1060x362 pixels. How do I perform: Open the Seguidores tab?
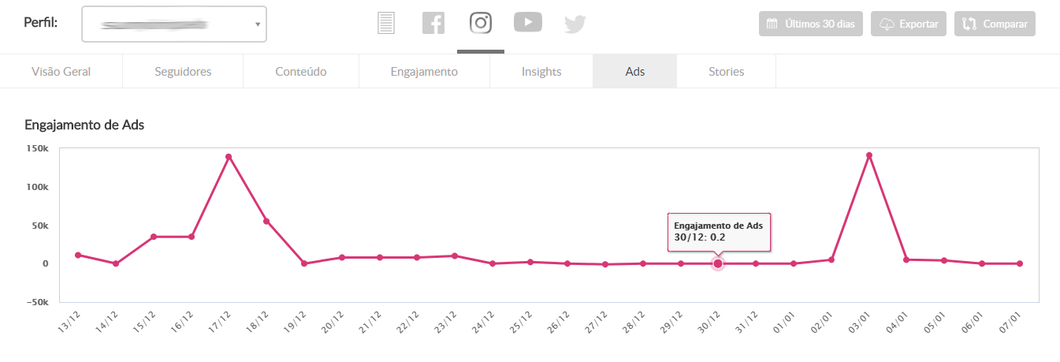[183, 71]
